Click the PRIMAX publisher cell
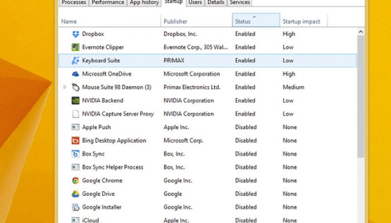391x223 pixels. click(174, 60)
